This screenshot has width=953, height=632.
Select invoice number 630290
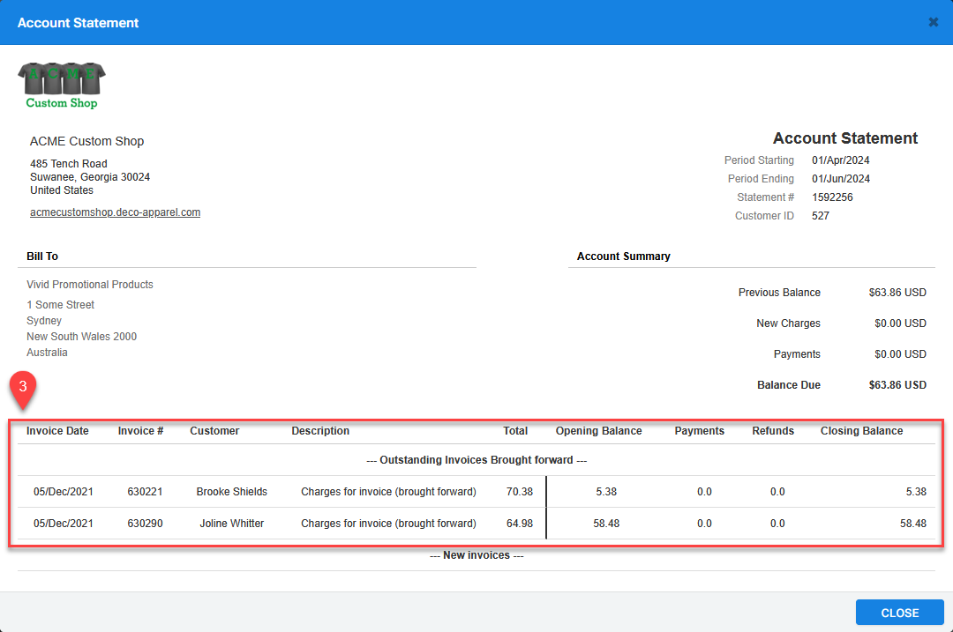(x=145, y=524)
